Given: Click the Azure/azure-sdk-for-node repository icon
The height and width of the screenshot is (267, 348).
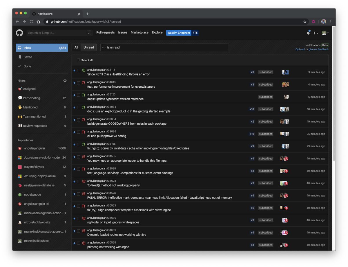Looking at the screenshot, I should (x=20, y=158).
